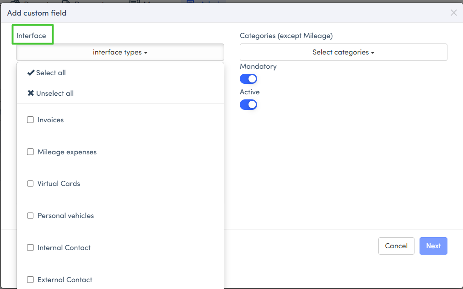Click the Active label text
Viewport: 463px width, 289px height.
point(249,92)
